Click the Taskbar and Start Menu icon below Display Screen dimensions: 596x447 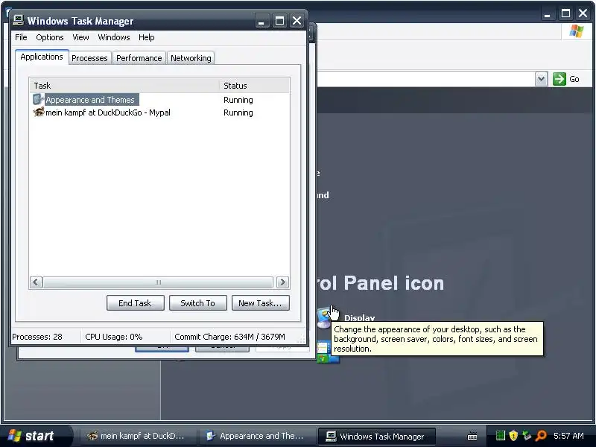tap(328, 352)
